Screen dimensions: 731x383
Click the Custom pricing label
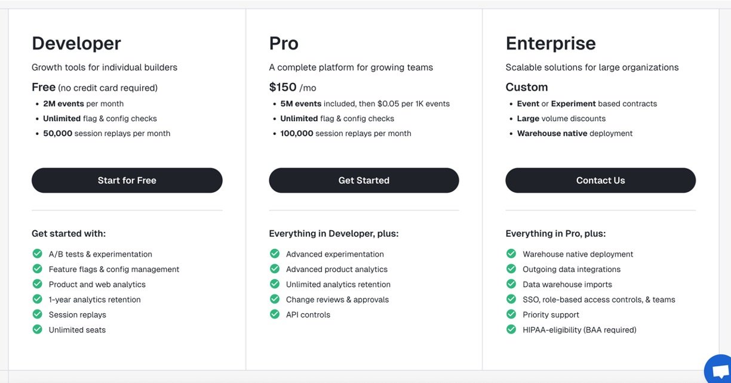click(527, 87)
